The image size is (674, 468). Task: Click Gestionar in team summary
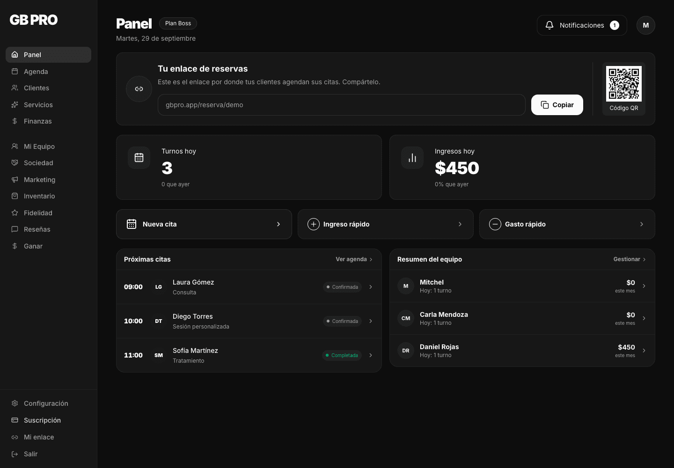coord(630,259)
